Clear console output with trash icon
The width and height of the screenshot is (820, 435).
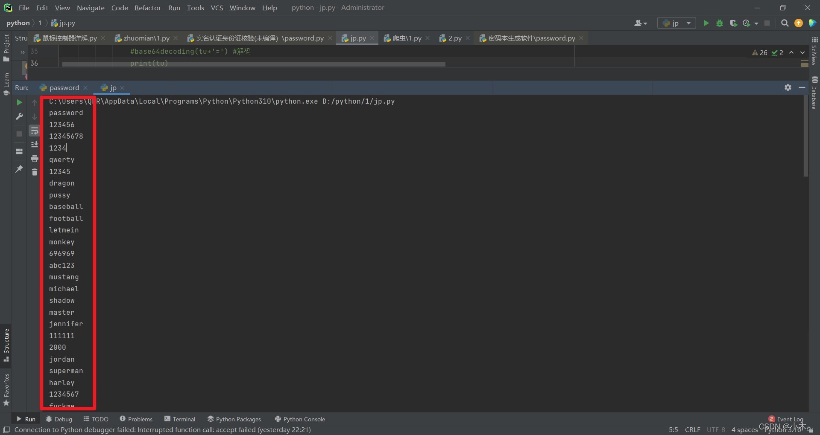coord(35,172)
